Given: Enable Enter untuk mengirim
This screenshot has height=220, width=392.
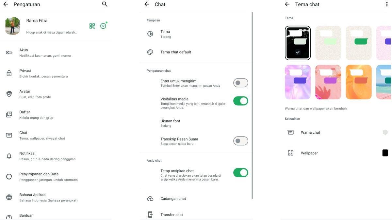Looking at the screenshot, I should 241,82.
